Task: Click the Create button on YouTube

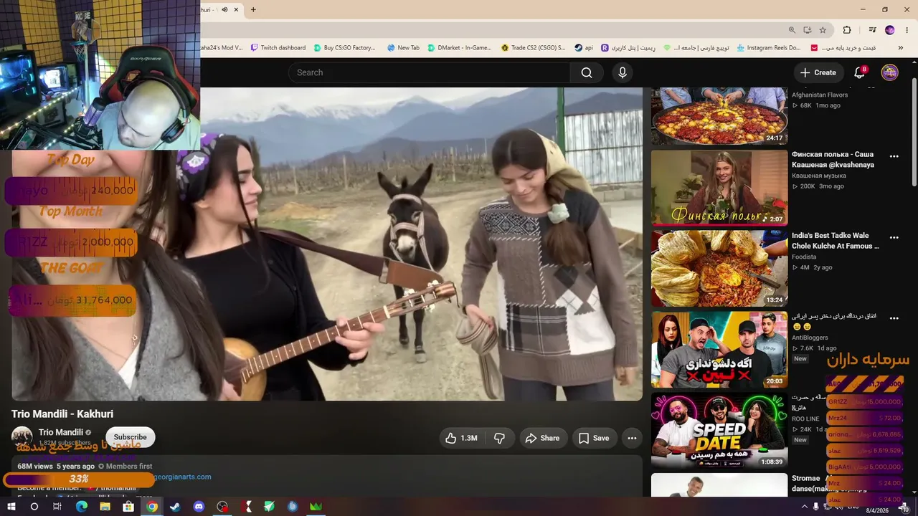Action: (818, 72)
